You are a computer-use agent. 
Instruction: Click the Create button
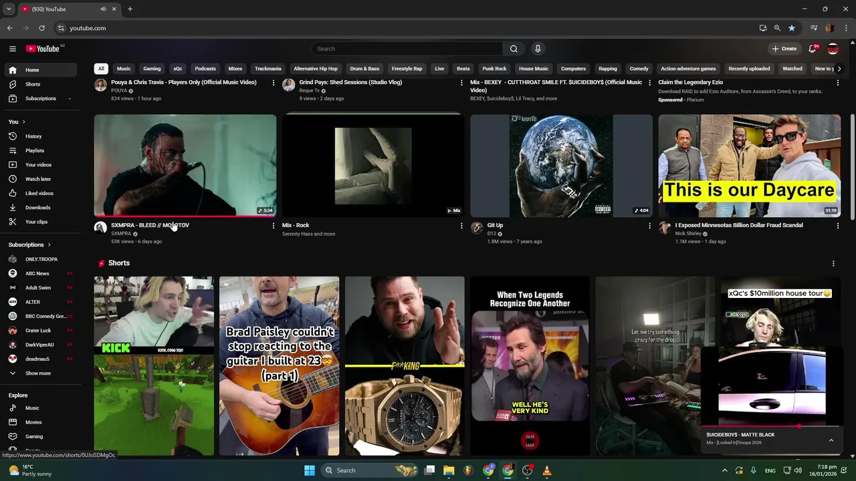784,49
